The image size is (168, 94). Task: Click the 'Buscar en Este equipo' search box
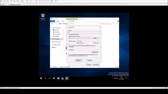[x=109, y=24]
